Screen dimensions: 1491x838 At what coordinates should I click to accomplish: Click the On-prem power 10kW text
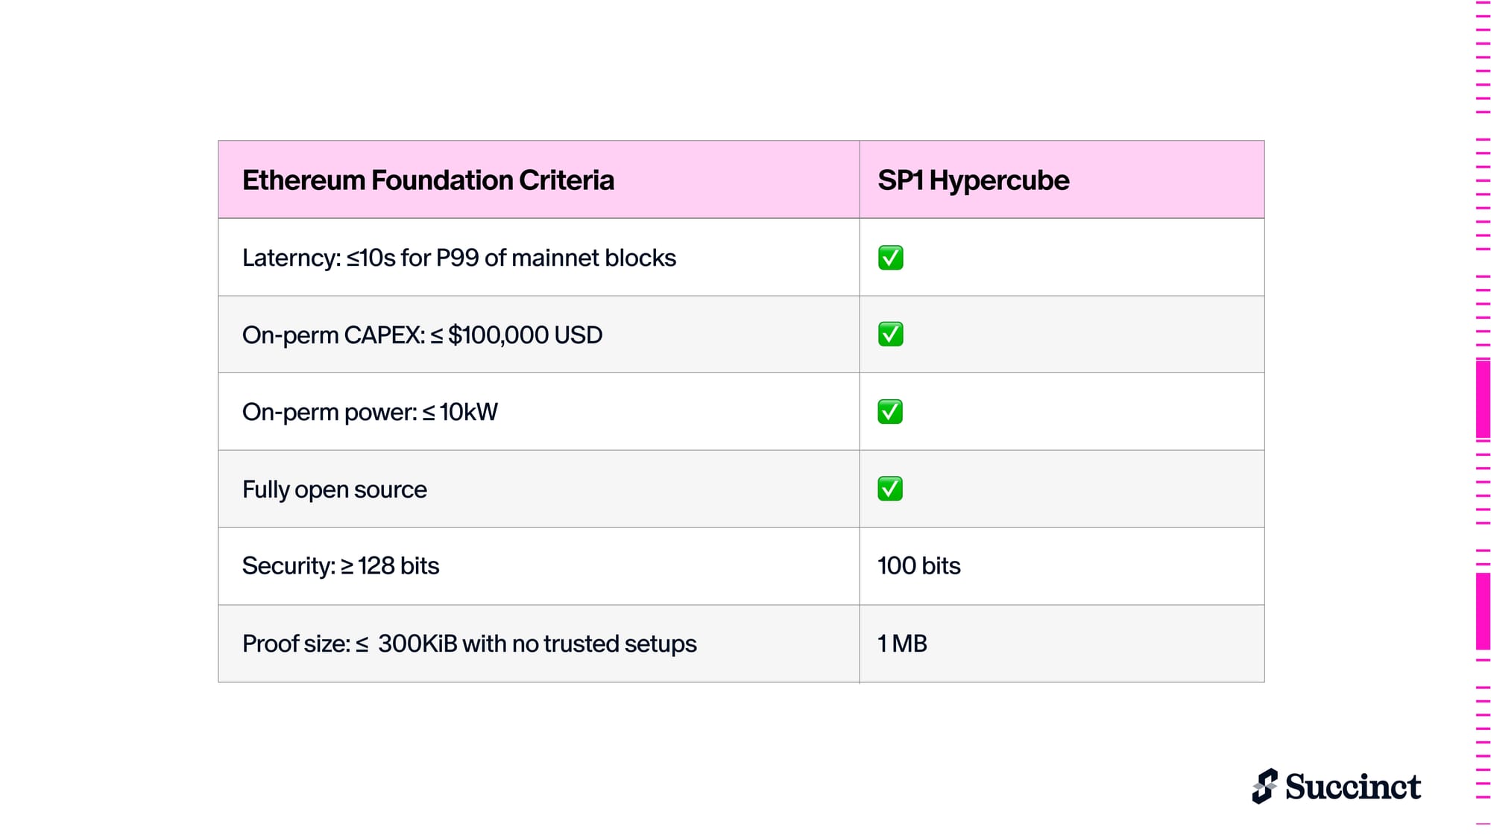370,412
